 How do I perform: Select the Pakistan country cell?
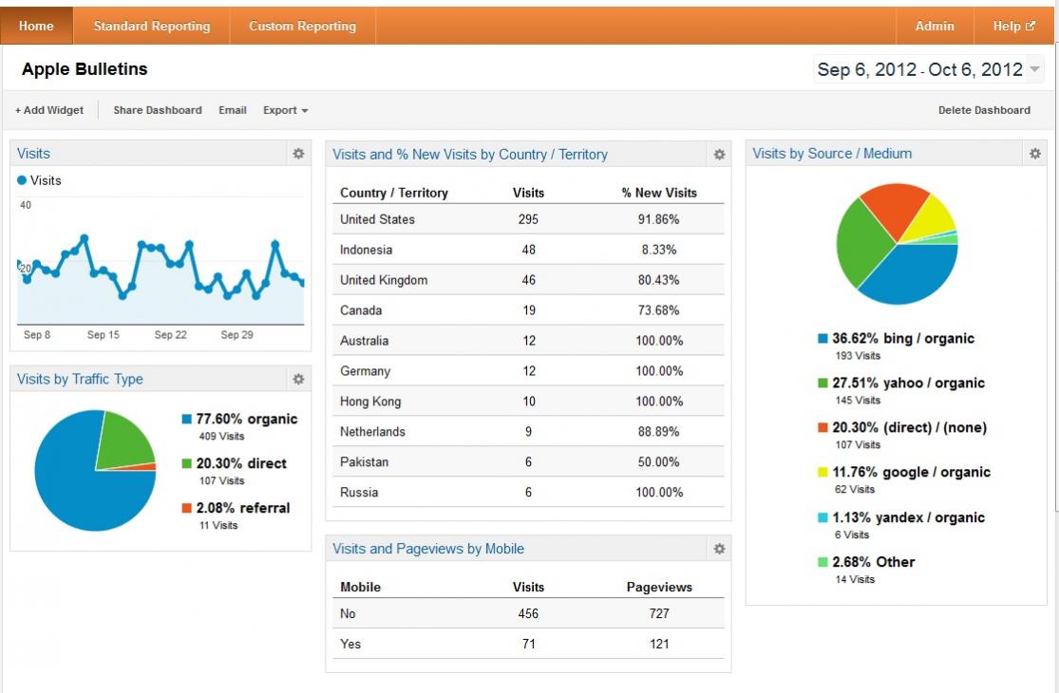tap(364, 462)
